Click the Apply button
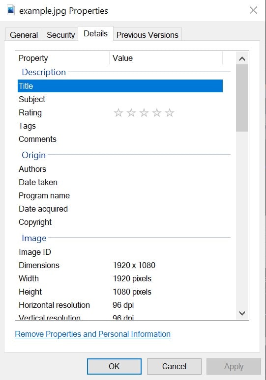The image size is (266, 380). [234, 366]
